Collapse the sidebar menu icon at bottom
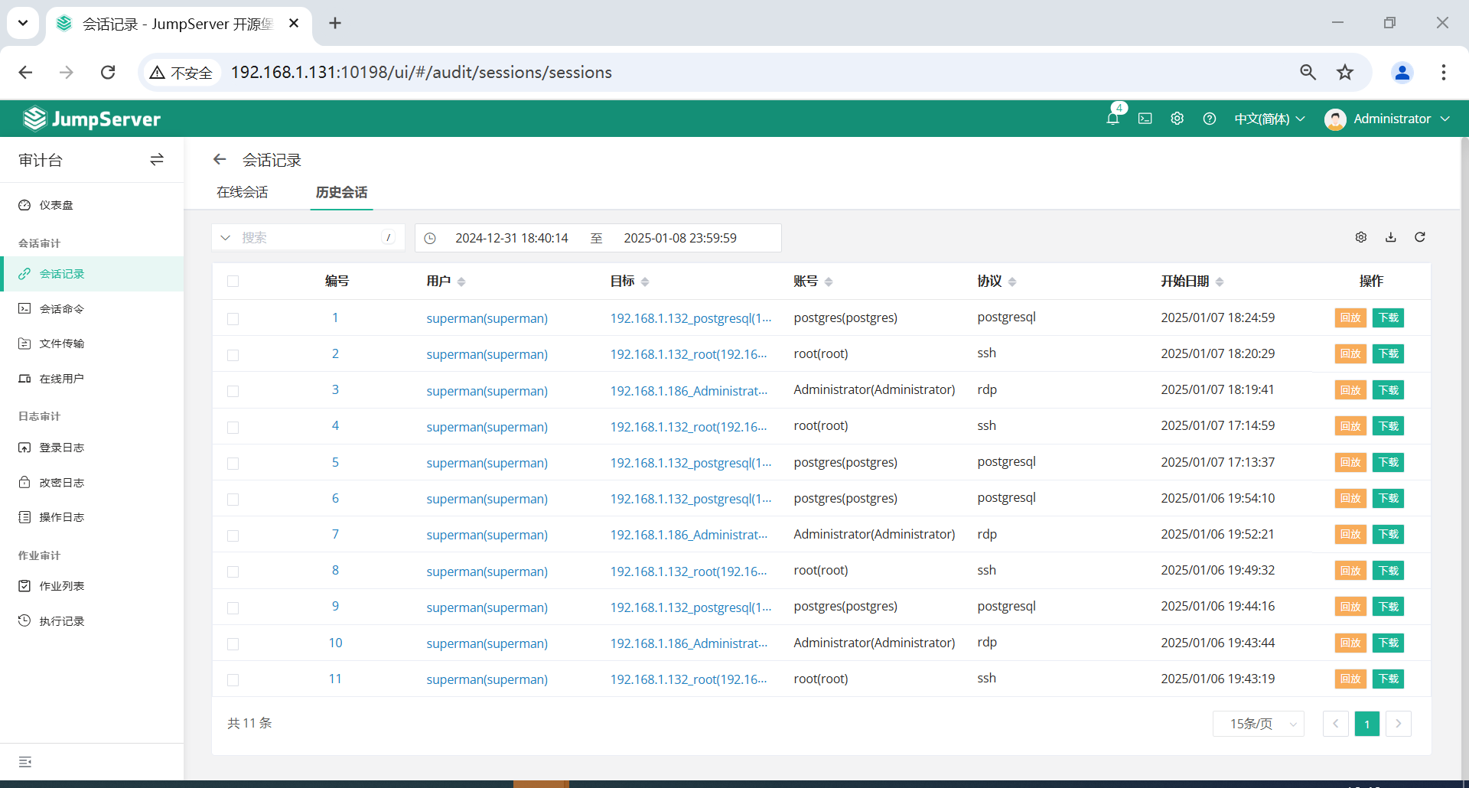Viewport: 1469px width, 788px height. [x=25, y=762]
